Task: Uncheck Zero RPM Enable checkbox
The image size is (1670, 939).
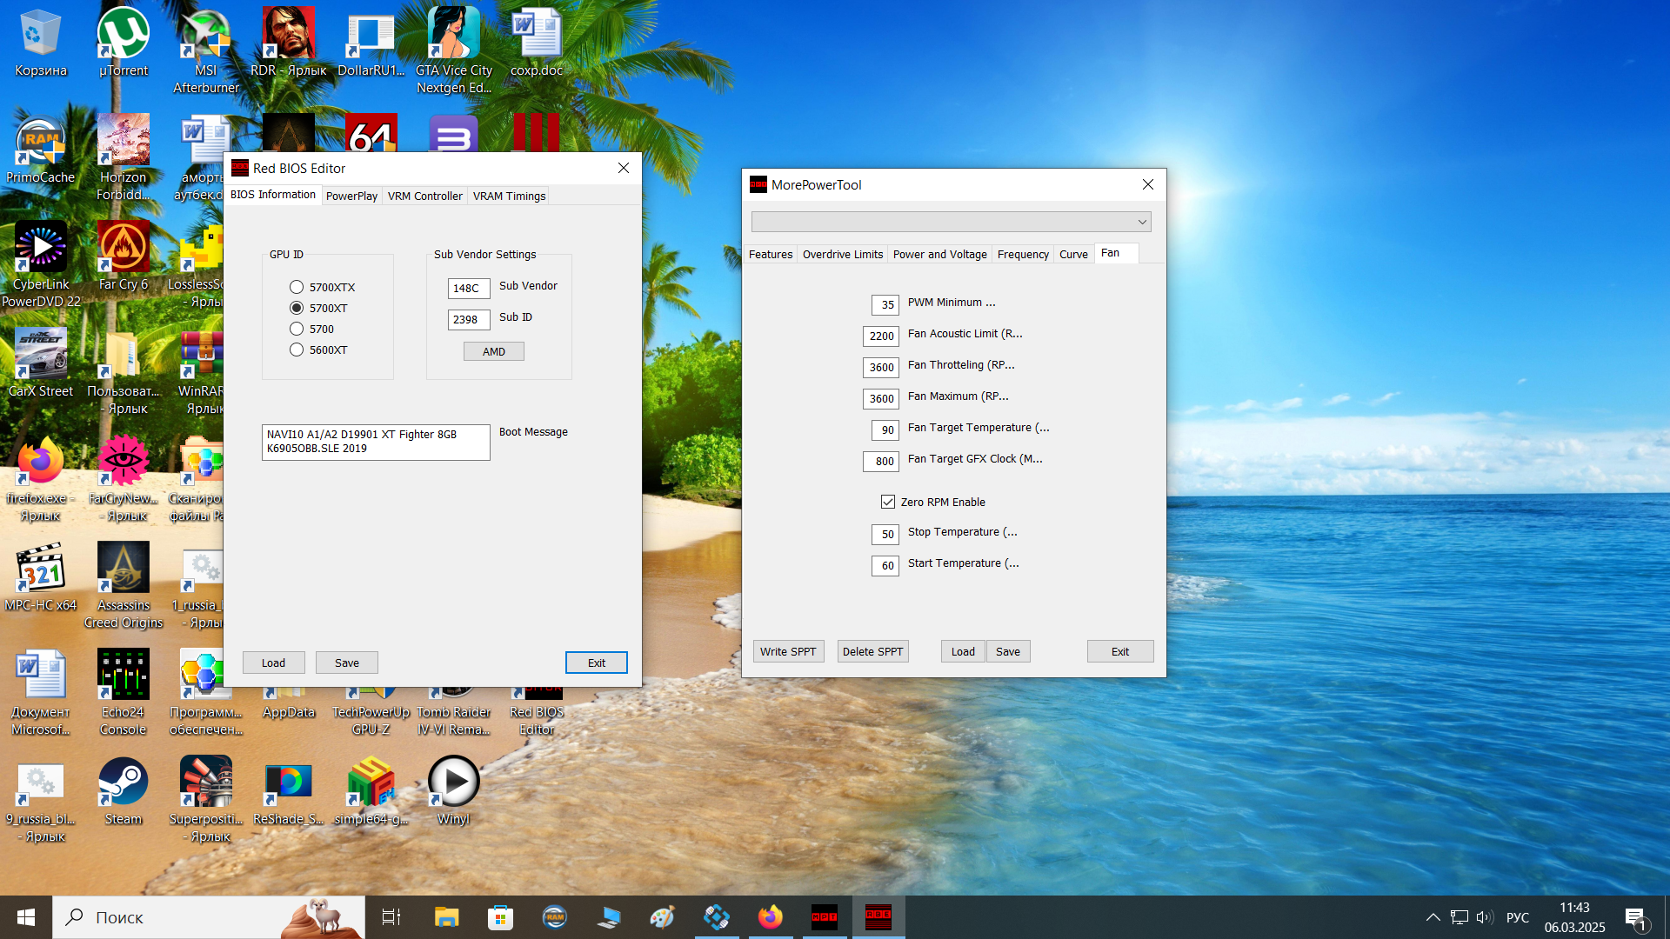Action: tap(888, 502)
